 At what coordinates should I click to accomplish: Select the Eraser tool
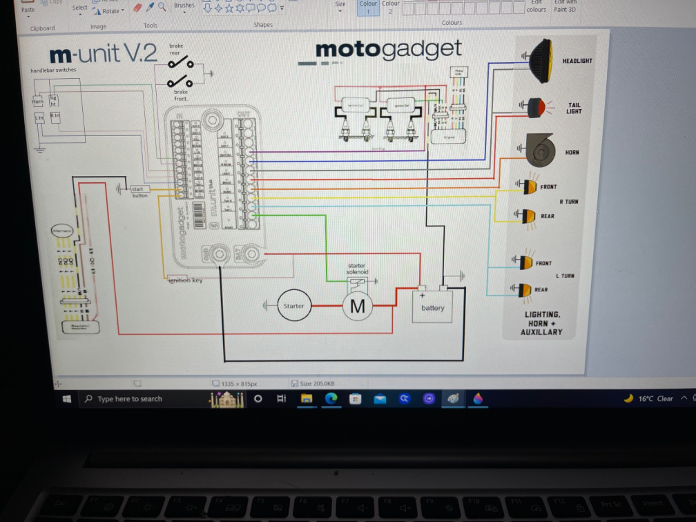point(137,8)
